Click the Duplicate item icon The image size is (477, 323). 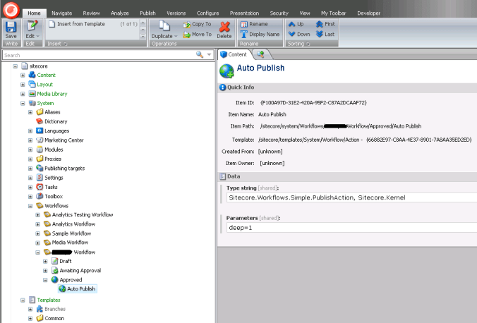(164, 26)
